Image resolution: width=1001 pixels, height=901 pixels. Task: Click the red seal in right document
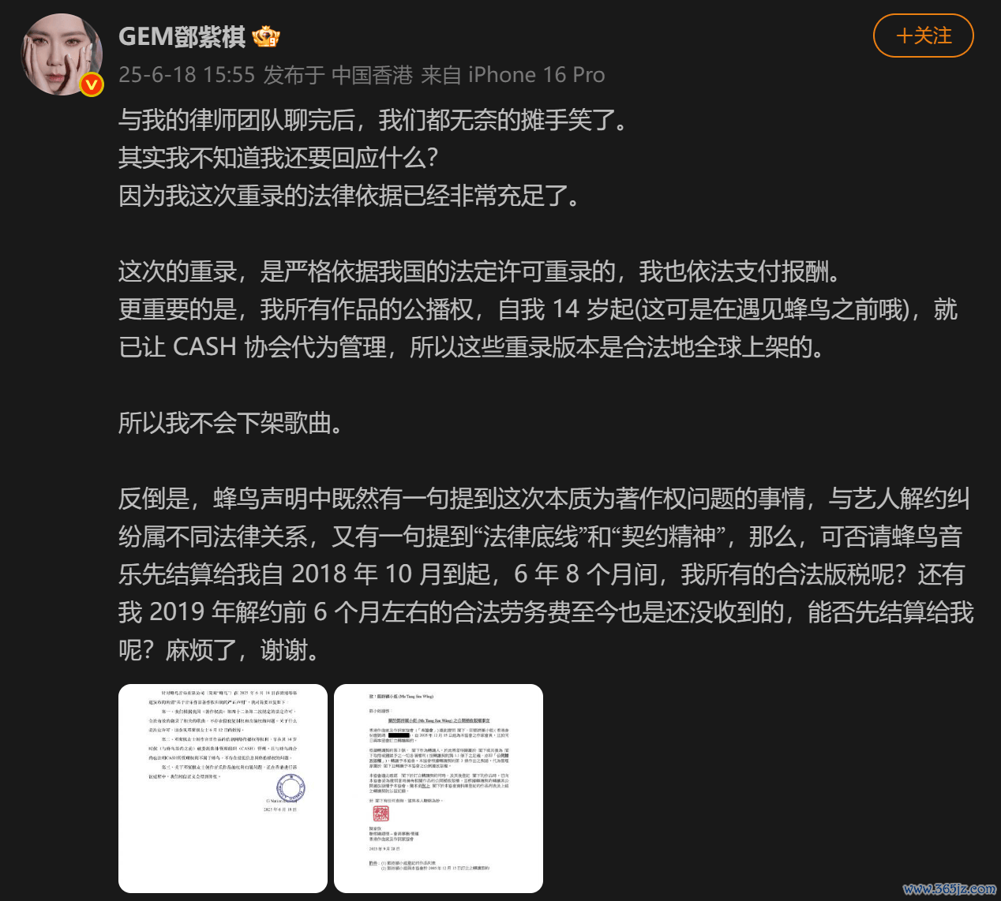pos(381,814)
